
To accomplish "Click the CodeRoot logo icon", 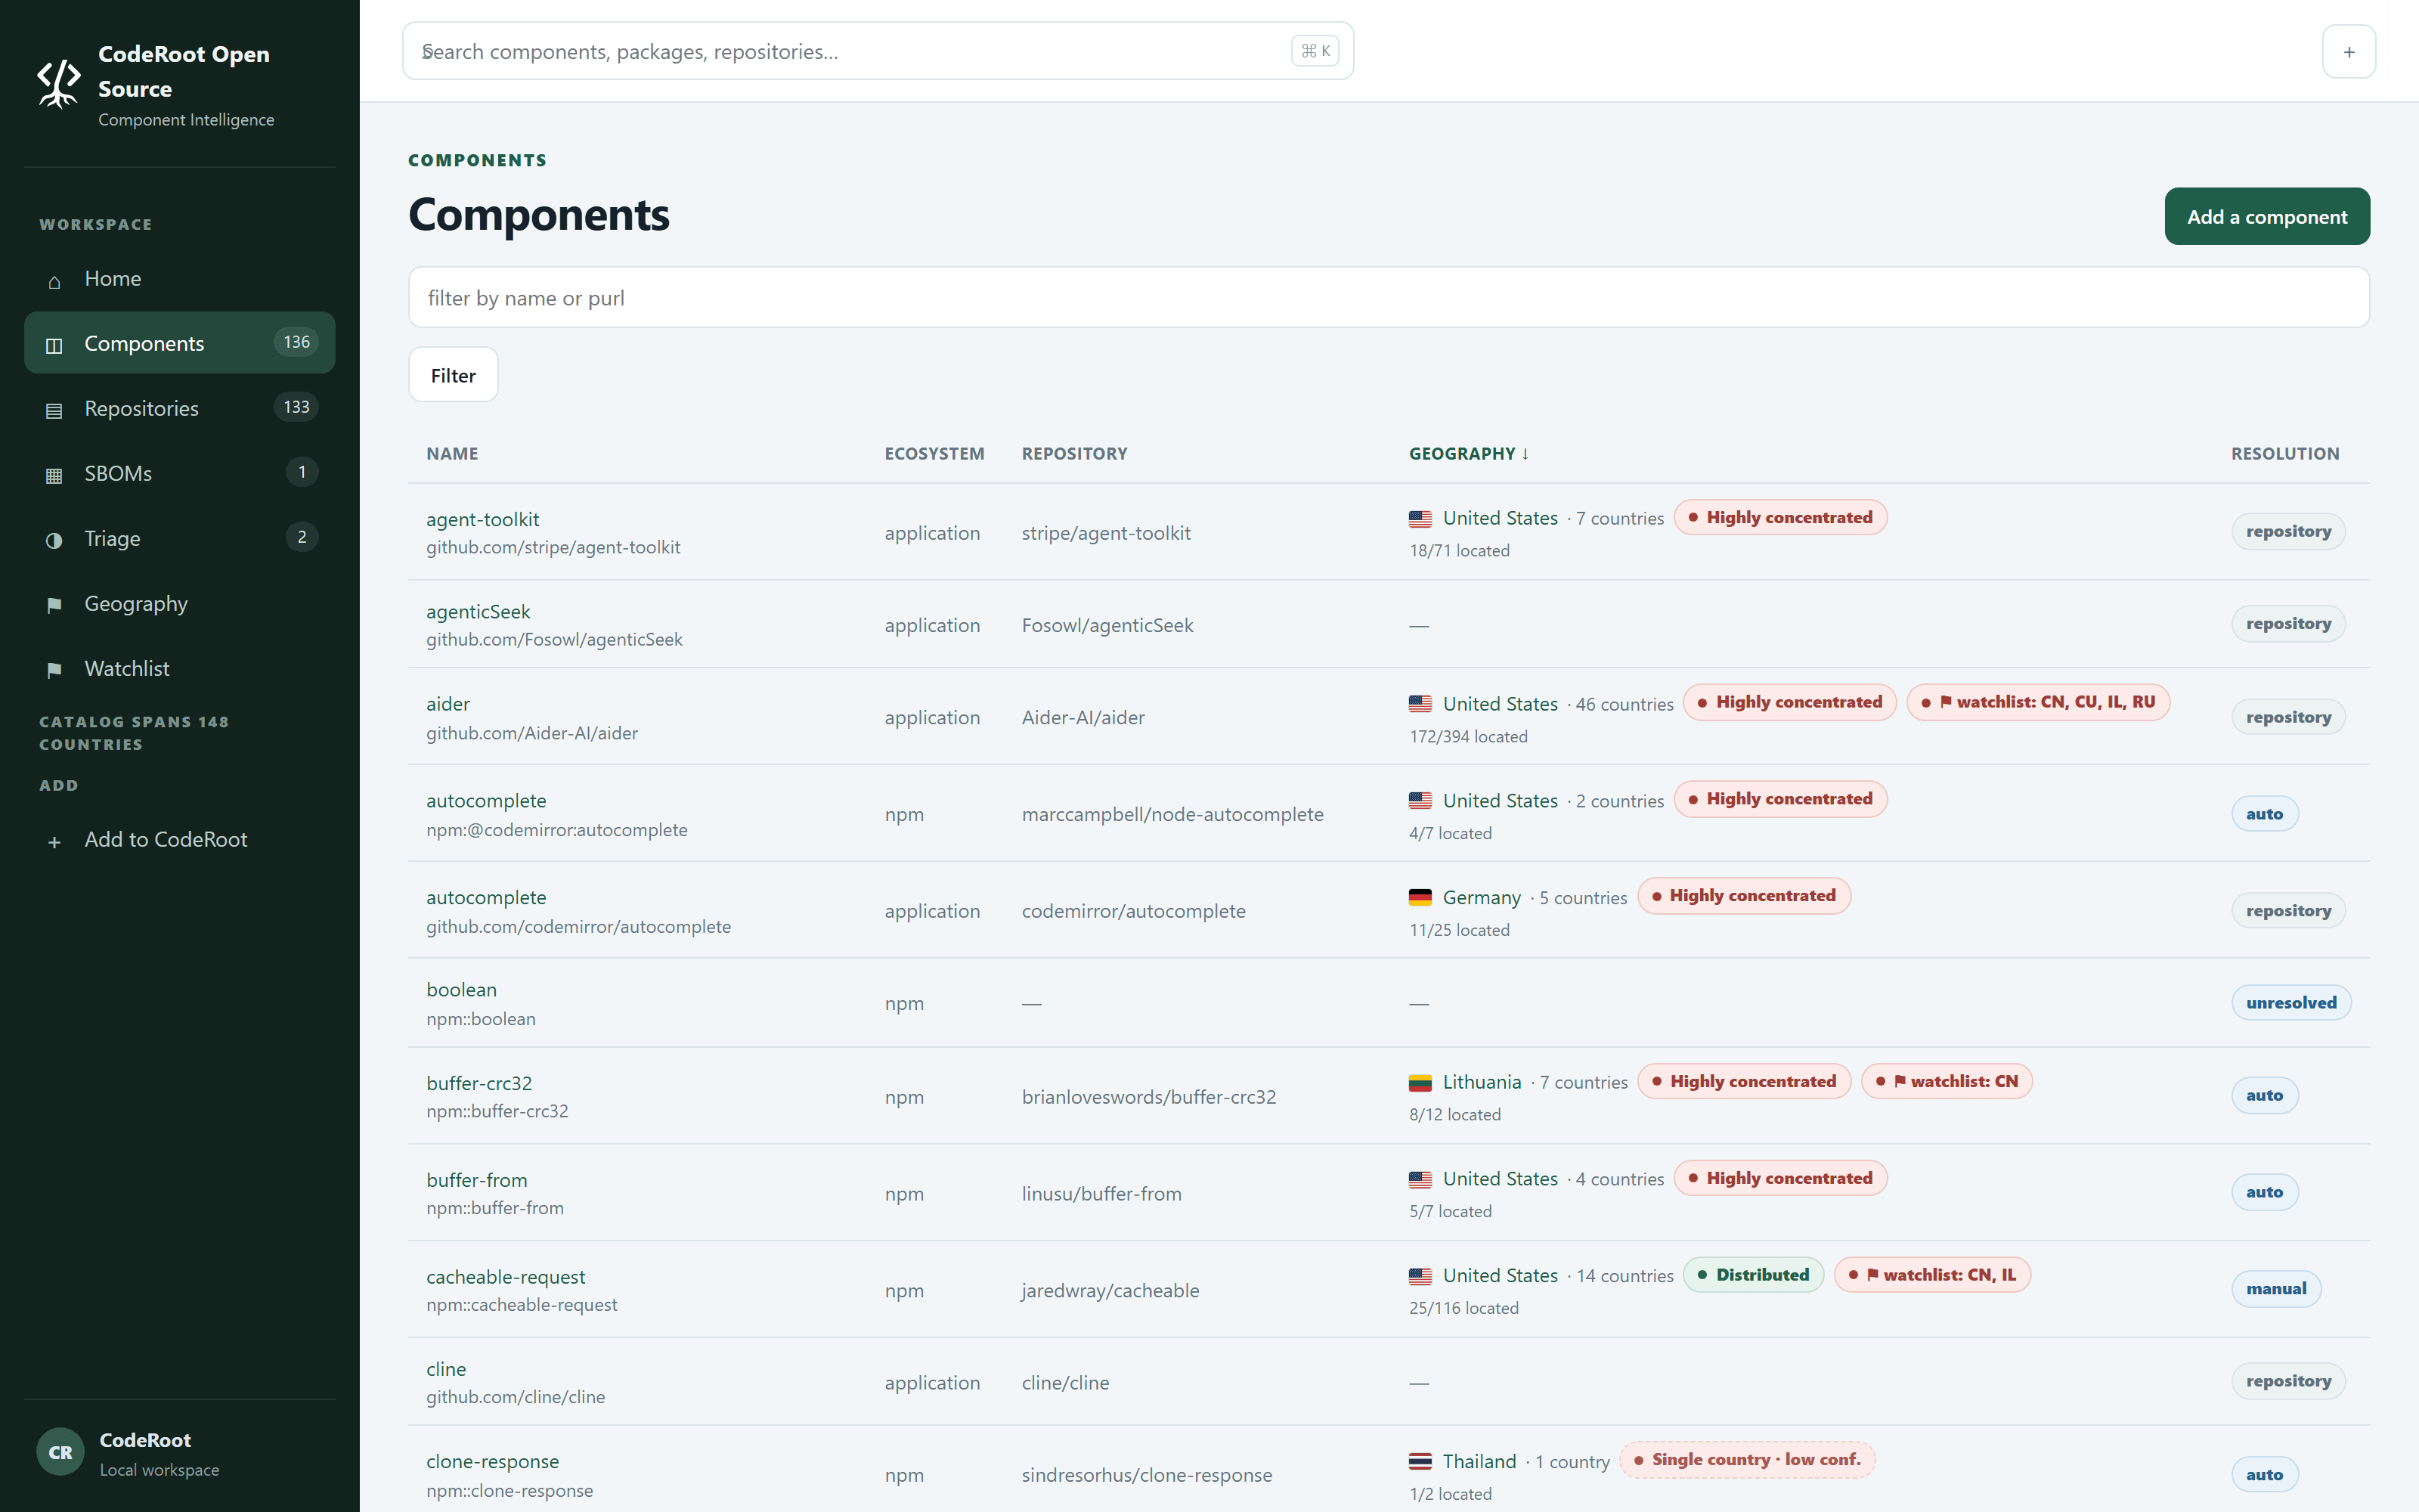I will pyautogui.click(x=59, y=83).
